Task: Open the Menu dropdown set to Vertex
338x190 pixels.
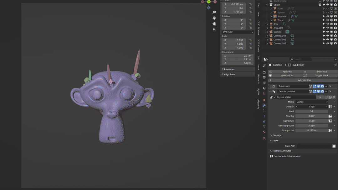Action: click(x=312, y=102)
